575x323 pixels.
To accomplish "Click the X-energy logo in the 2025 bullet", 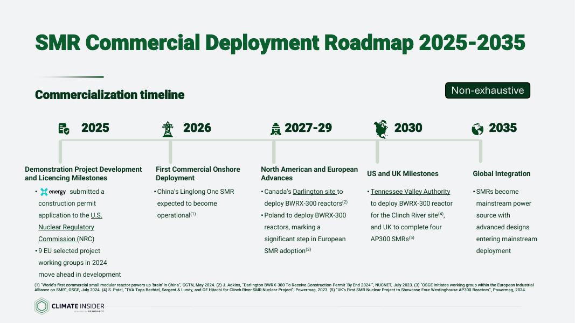I will click(x=53, y=192).
